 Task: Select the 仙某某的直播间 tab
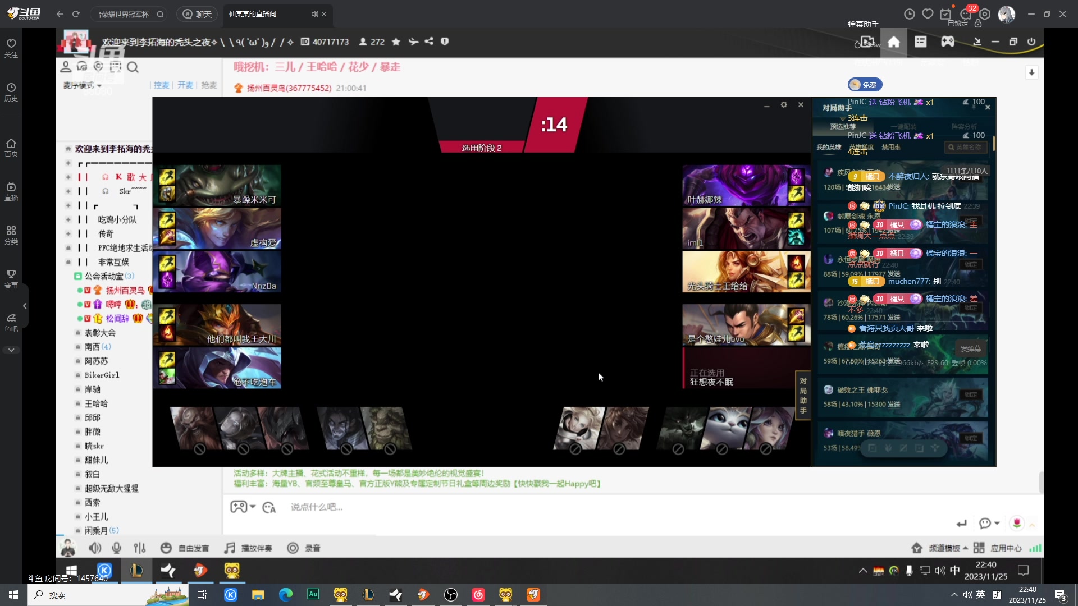click(253, 14)
